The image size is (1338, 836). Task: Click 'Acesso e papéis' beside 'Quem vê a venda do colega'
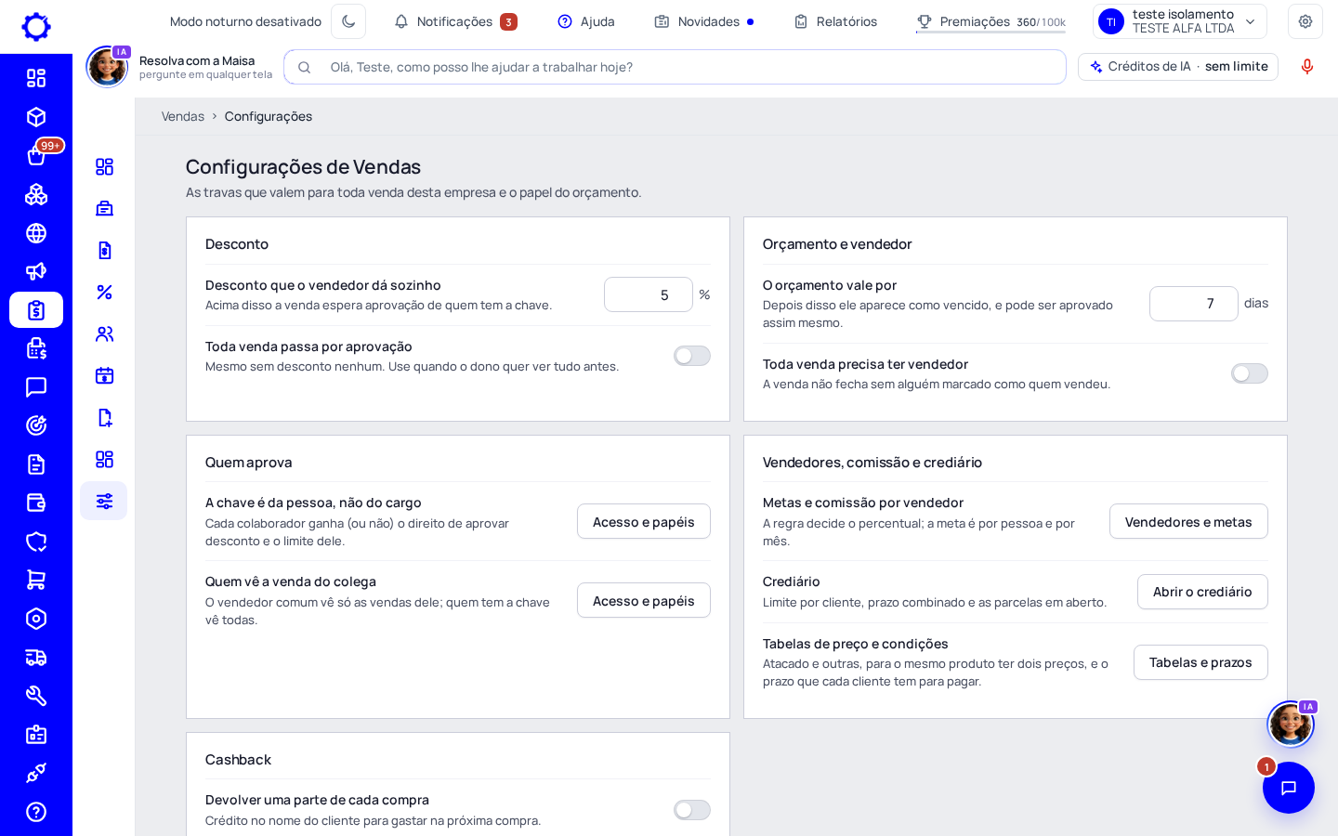(x=644, y=600)
